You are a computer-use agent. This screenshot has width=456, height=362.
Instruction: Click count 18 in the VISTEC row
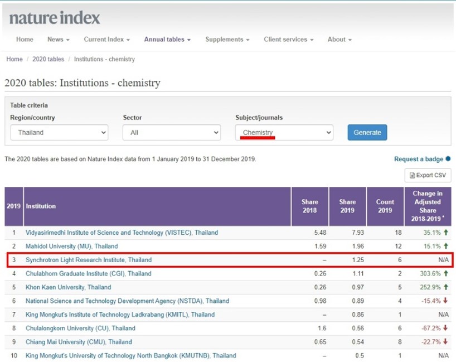coord(398,233)
